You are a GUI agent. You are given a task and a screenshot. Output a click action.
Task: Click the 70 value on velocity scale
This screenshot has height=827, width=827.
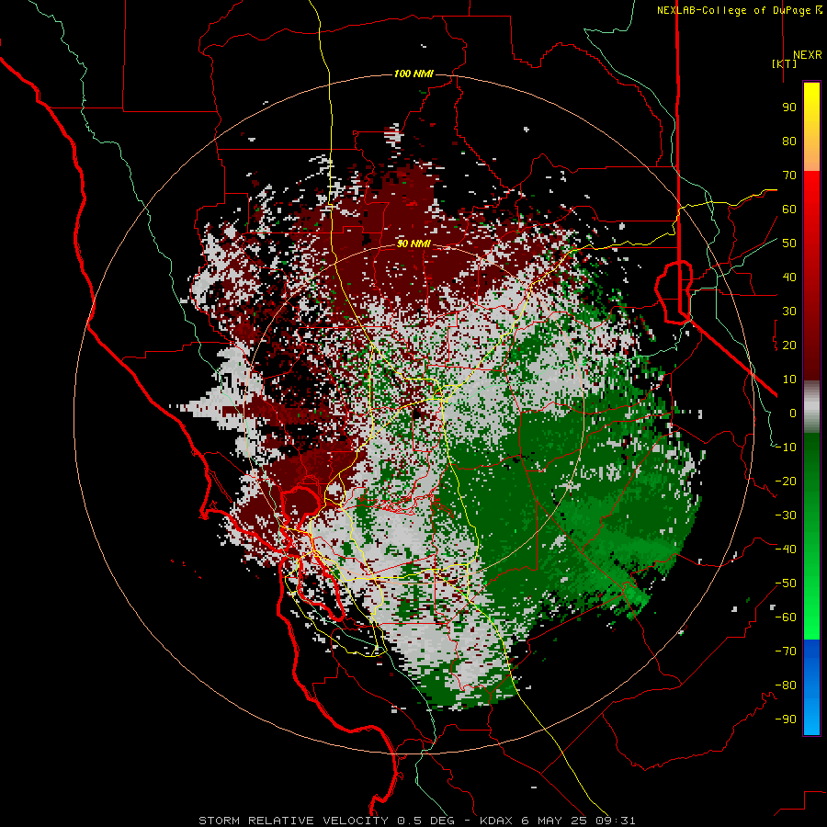(x=789, y=176)
